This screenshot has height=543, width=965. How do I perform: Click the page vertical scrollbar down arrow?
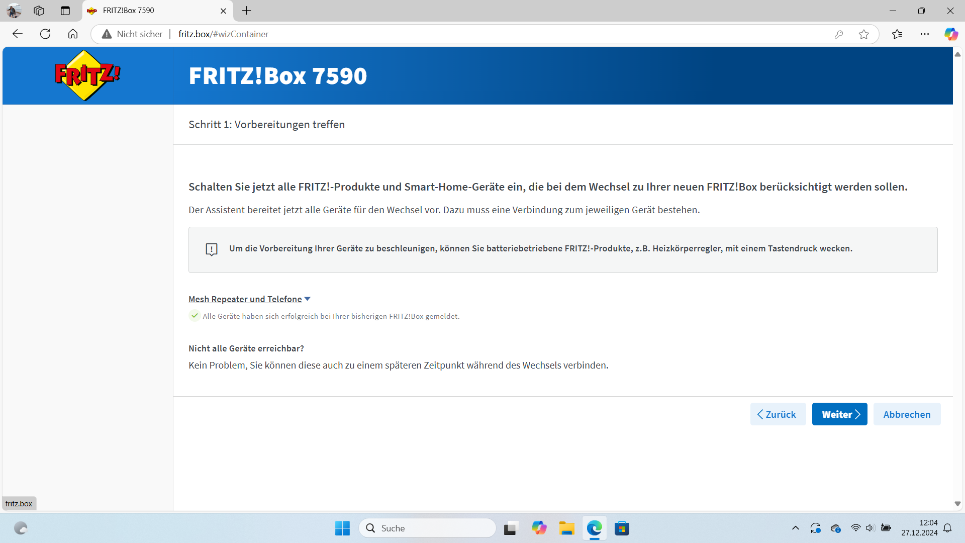click(x=957, y=504)
